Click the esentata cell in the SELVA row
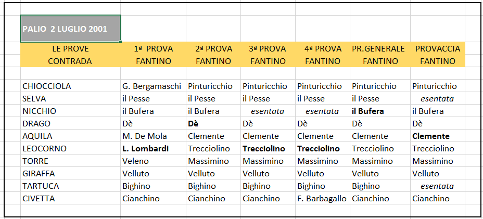The width and height of the screenshot is (483, 219). pyautogui.click(x=438, y=99)
